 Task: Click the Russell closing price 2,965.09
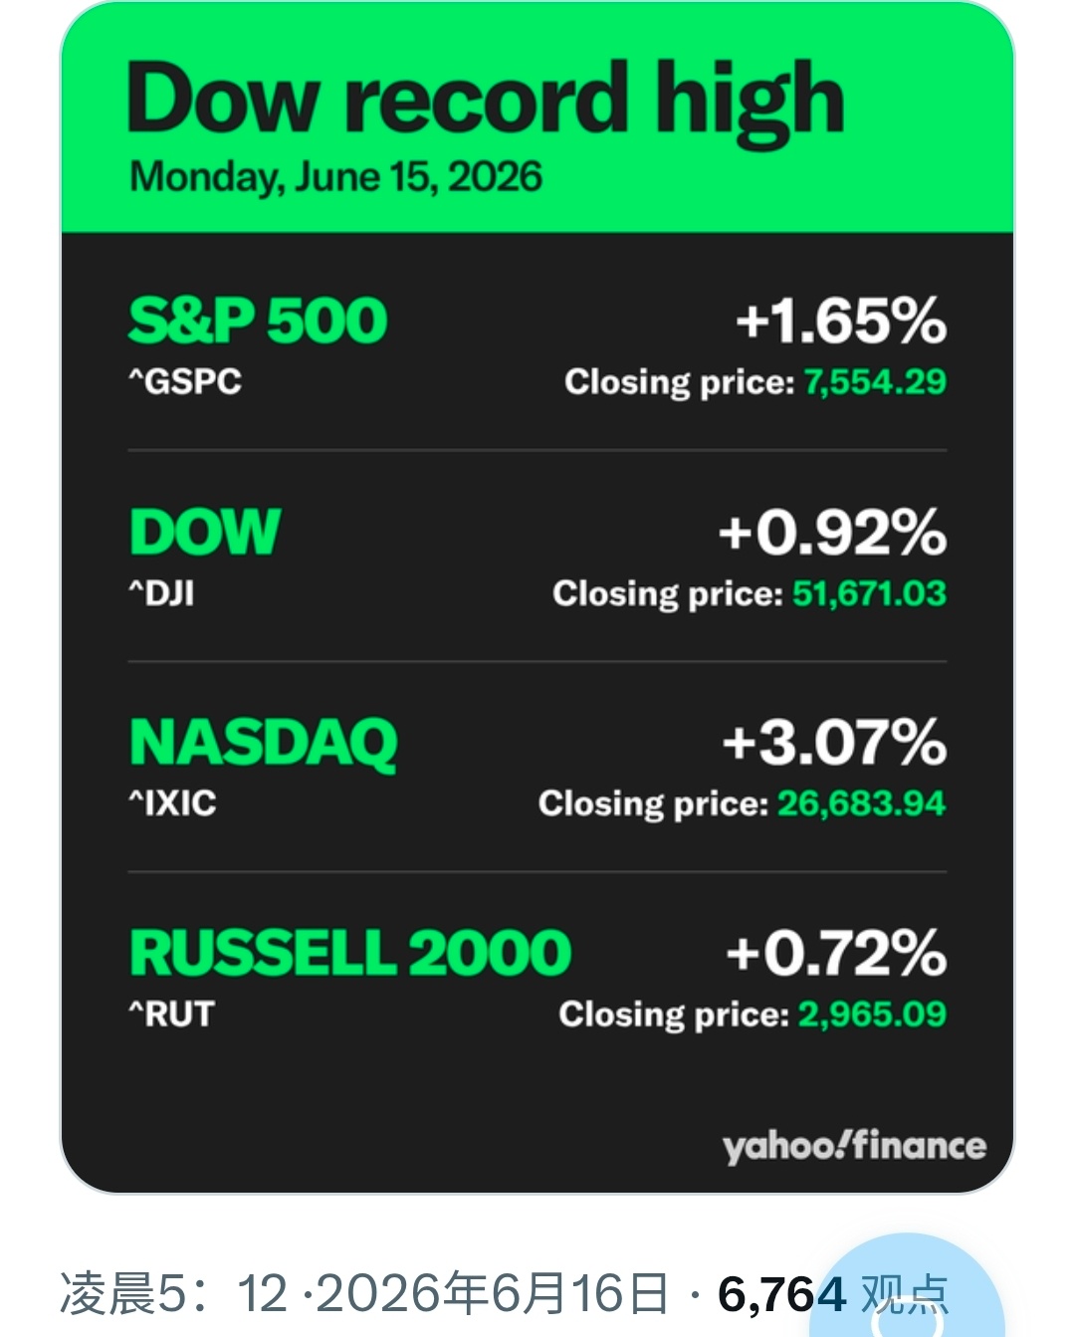[872, 1014]
